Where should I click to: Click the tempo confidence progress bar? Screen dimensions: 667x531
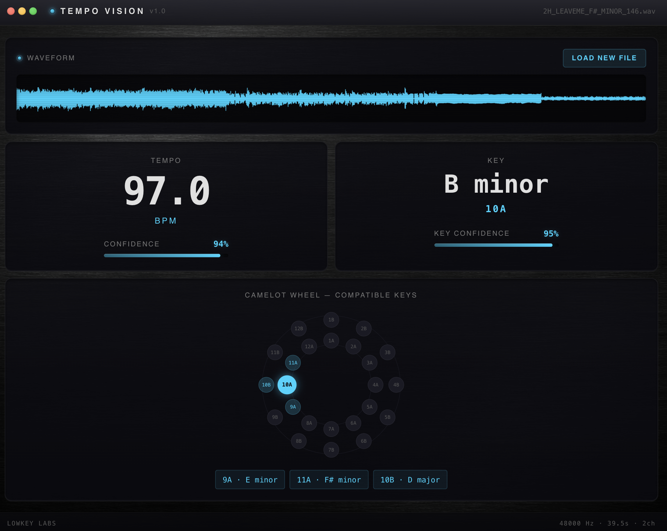[x=166, y=256]
